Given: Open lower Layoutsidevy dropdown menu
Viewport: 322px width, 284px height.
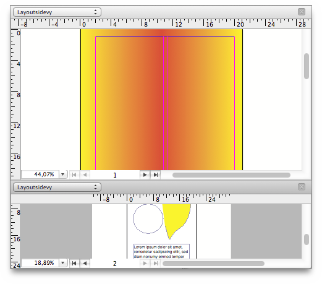Looking at the screenshot, I should [57, 187].
